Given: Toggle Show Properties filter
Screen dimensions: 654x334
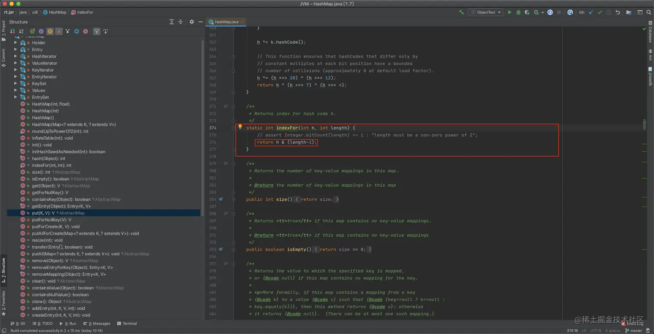Looking at the screenshot, I should [41, 31].
